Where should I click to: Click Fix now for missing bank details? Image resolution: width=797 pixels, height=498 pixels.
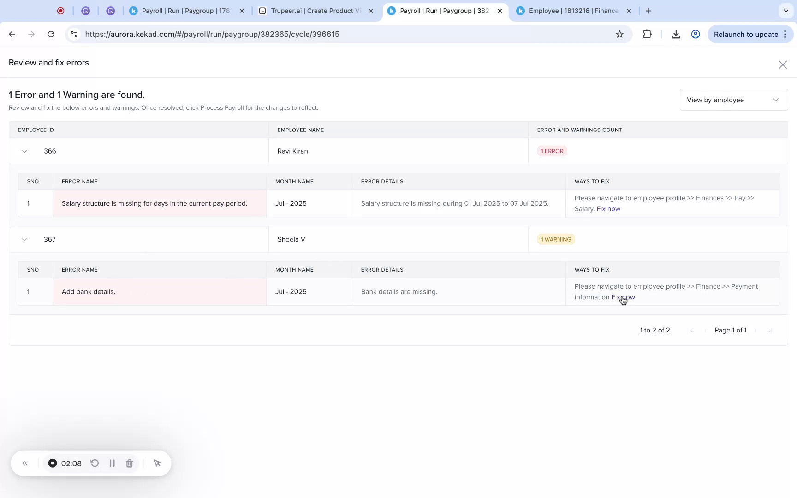pos(623,297)
